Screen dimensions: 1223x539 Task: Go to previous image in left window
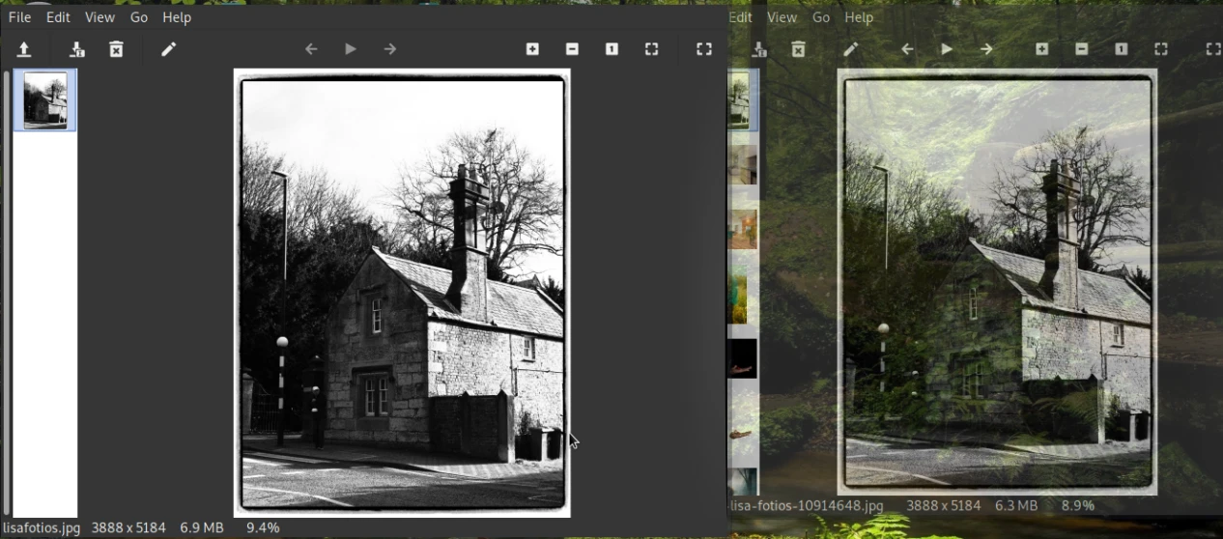pyautogui.click(x=311, y=49)
